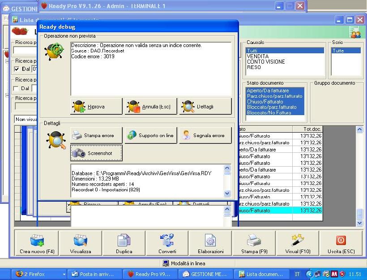Click the Stampa errore printer icon

pos(77,135)
